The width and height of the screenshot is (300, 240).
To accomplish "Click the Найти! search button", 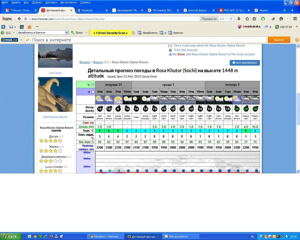I will tap(279, 40).
